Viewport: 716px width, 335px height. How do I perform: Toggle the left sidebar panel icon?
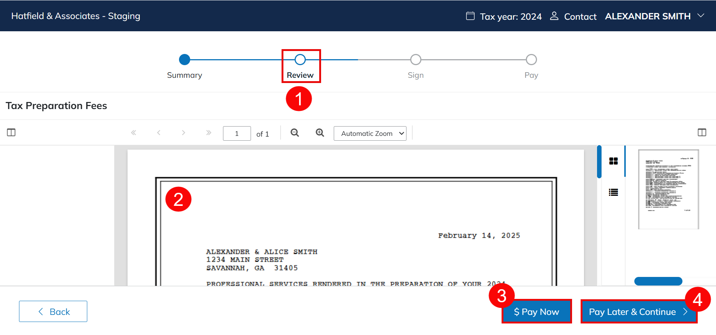point(11,133)
